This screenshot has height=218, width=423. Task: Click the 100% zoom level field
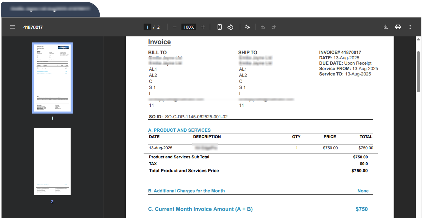[189, 27]
